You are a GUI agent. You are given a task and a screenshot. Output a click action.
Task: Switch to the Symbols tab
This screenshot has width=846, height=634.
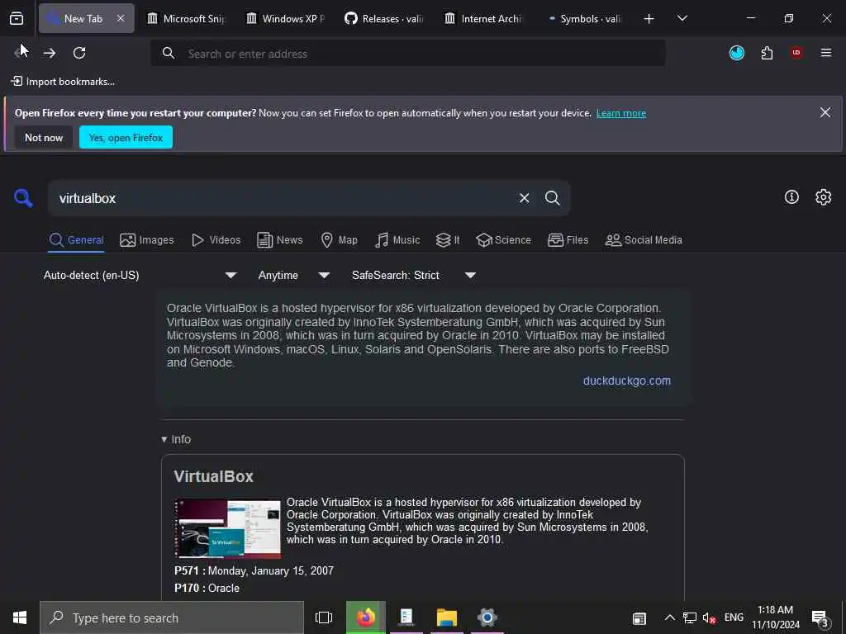point(584,19)
